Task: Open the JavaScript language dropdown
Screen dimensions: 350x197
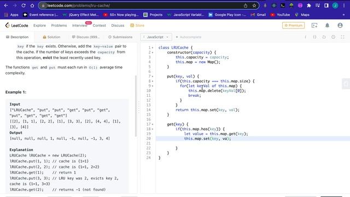Action: (x=156, y=37)
